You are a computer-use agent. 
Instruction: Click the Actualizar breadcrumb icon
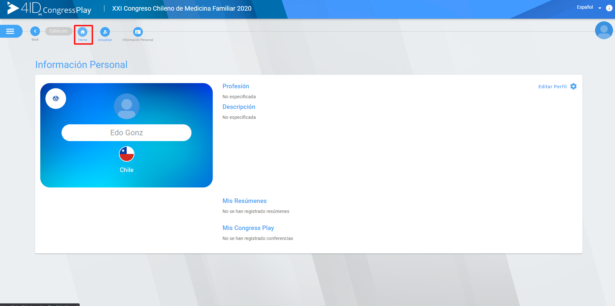(105, 32)
